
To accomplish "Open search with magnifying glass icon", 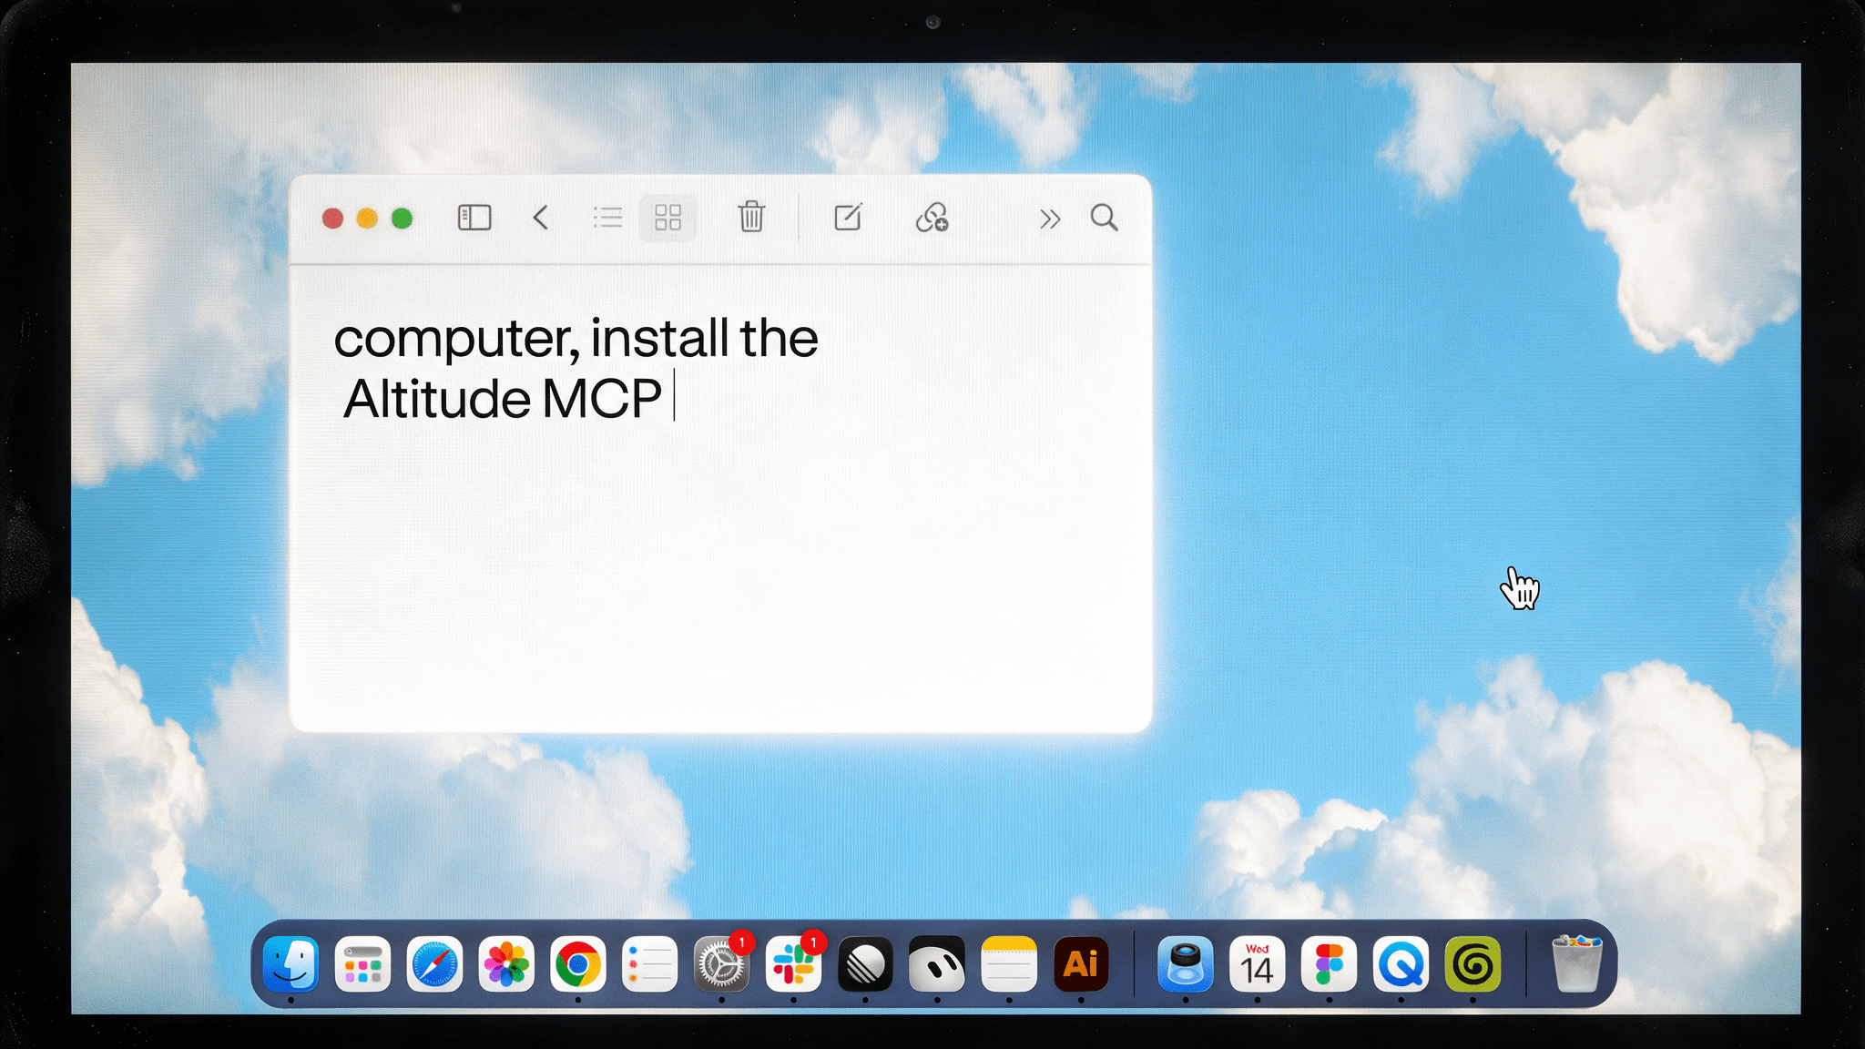I will (x=1104, y=218).
